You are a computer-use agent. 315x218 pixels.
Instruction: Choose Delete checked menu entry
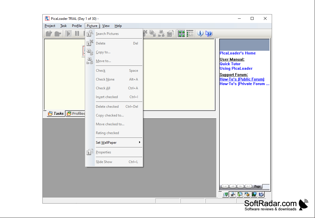pos(114,107)
